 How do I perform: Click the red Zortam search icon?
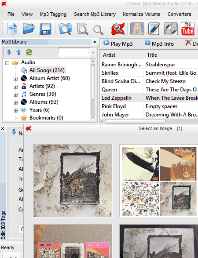pyautogui.click(x=118, y=29)
